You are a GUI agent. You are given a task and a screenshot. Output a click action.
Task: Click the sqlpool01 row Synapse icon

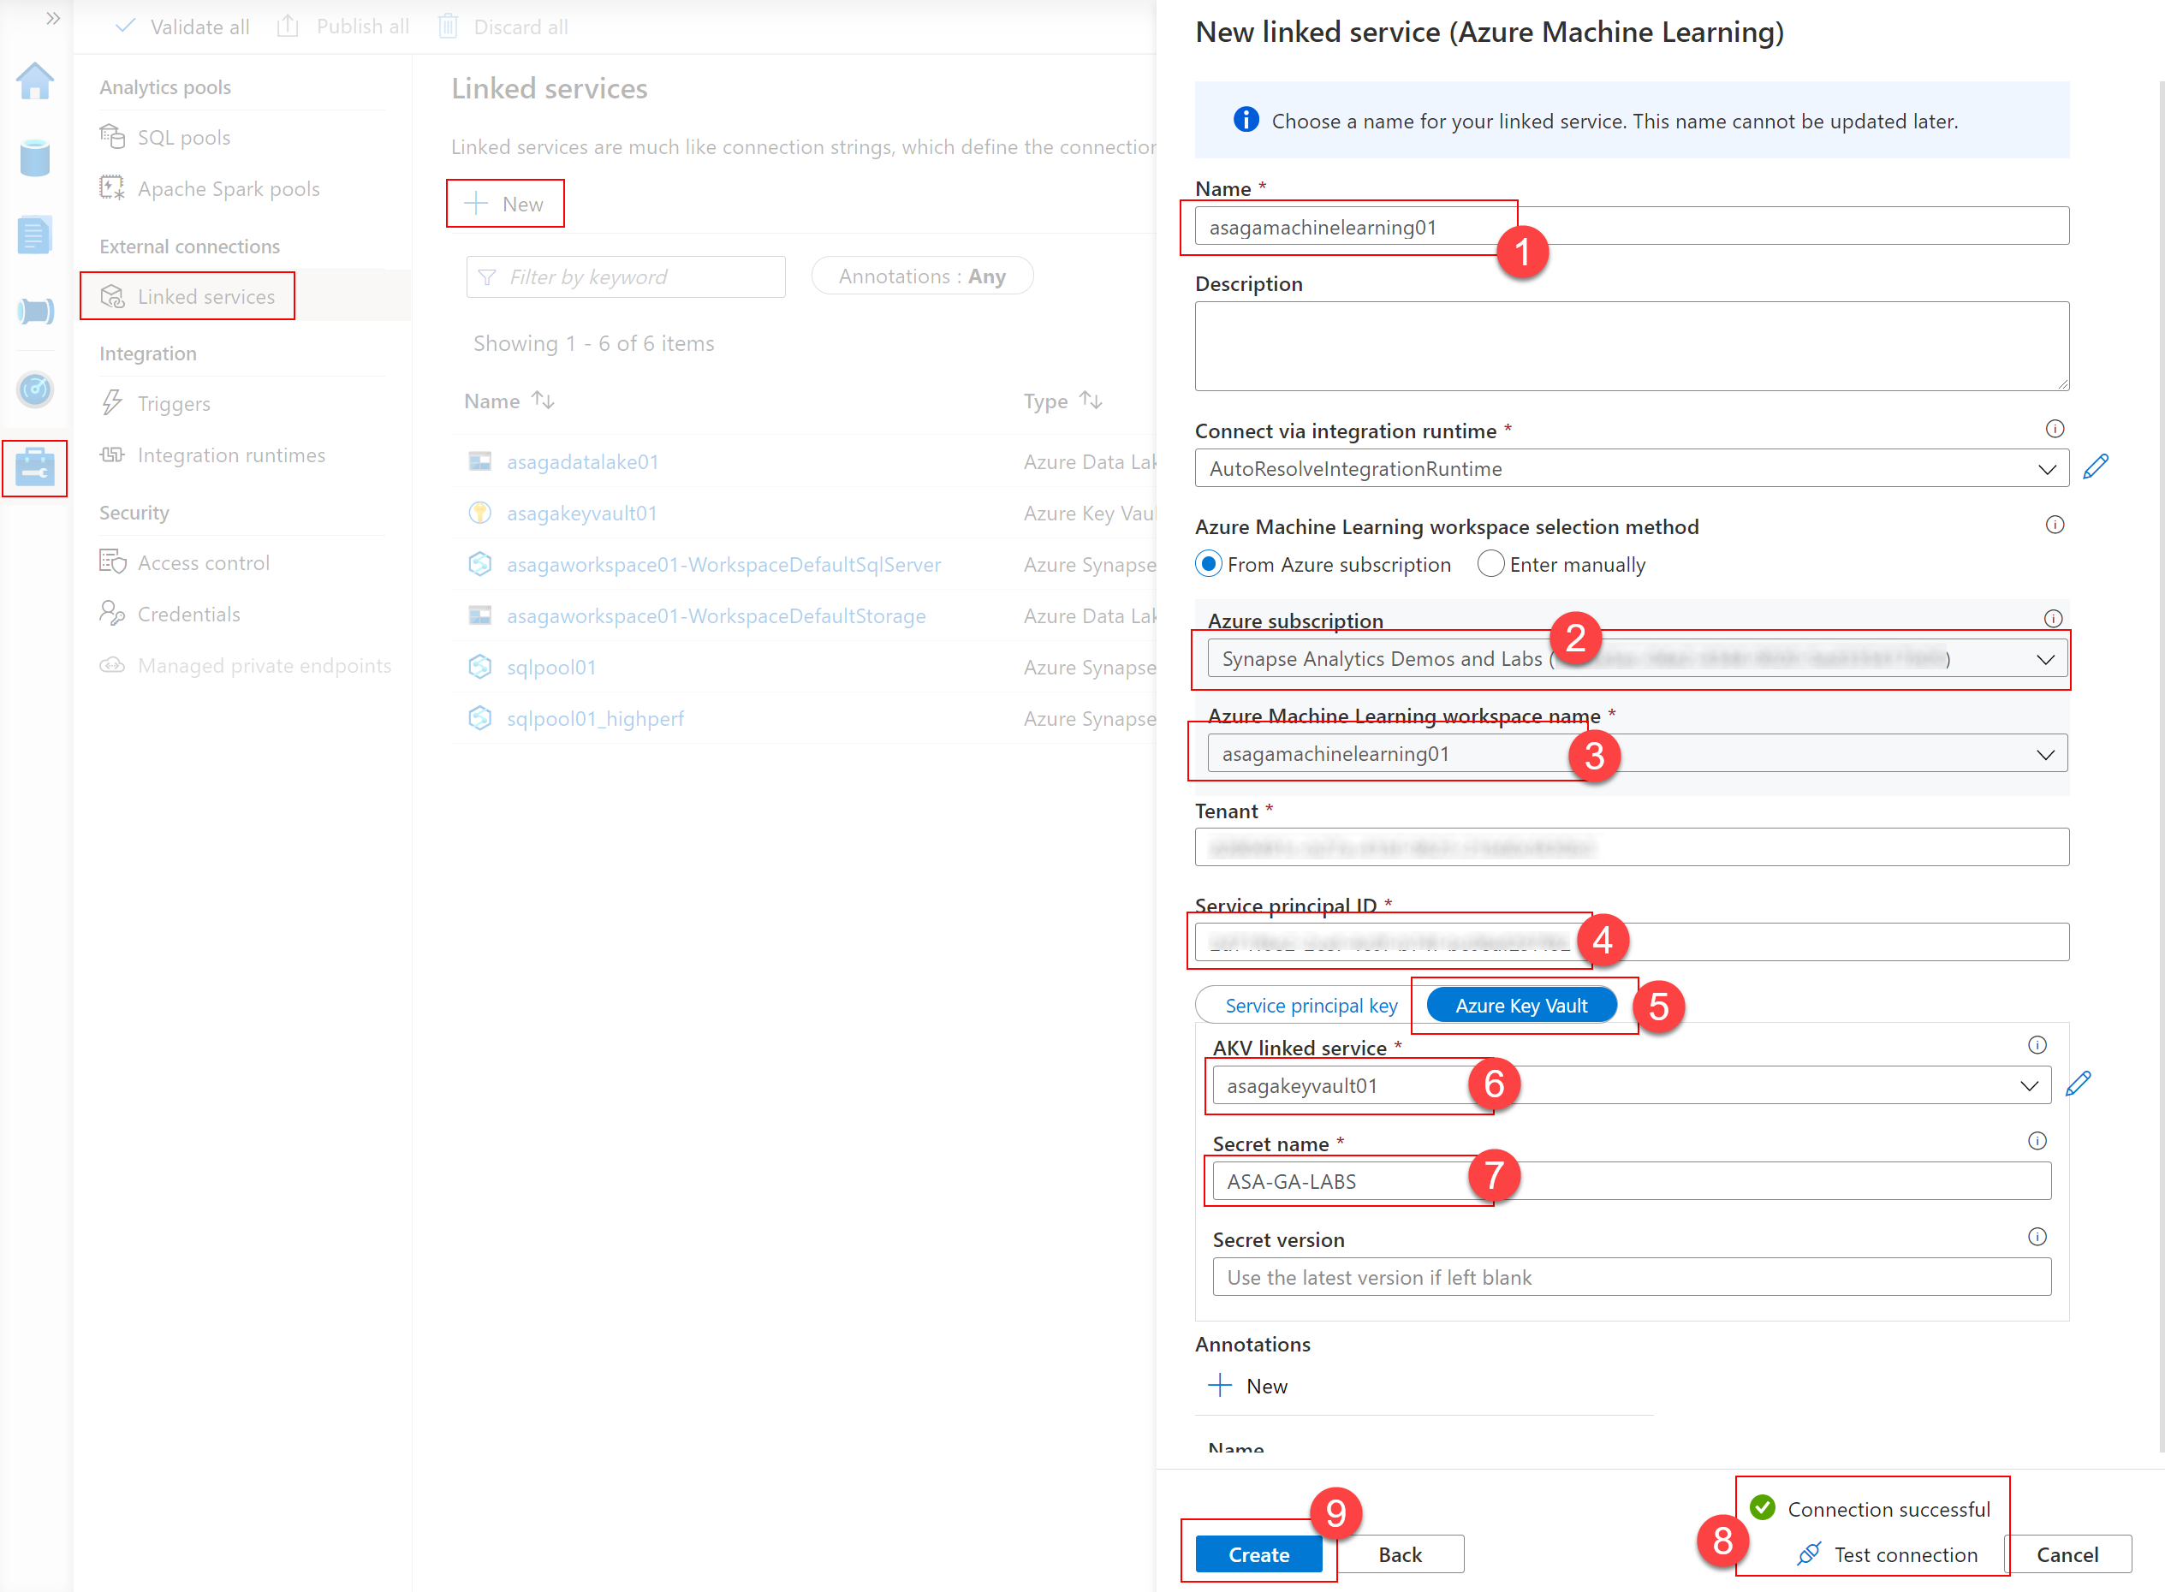[480, 667]
